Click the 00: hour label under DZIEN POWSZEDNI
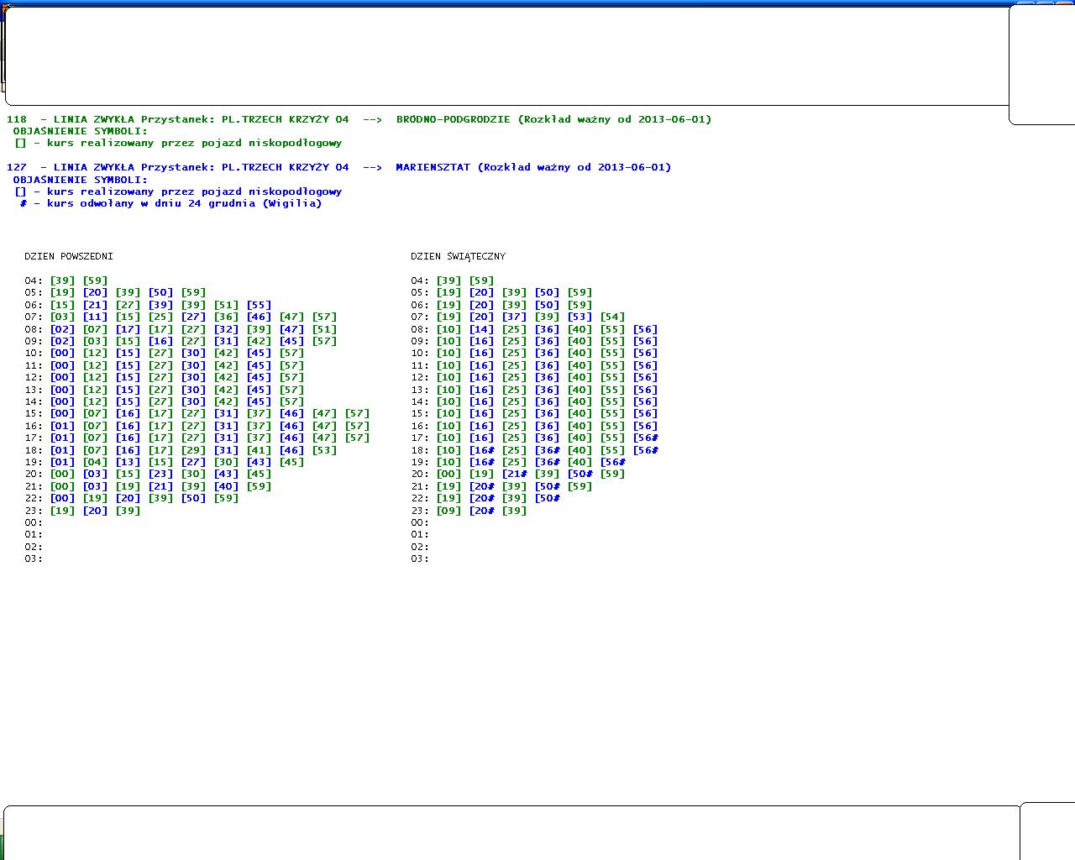 (x=34, y=522)
